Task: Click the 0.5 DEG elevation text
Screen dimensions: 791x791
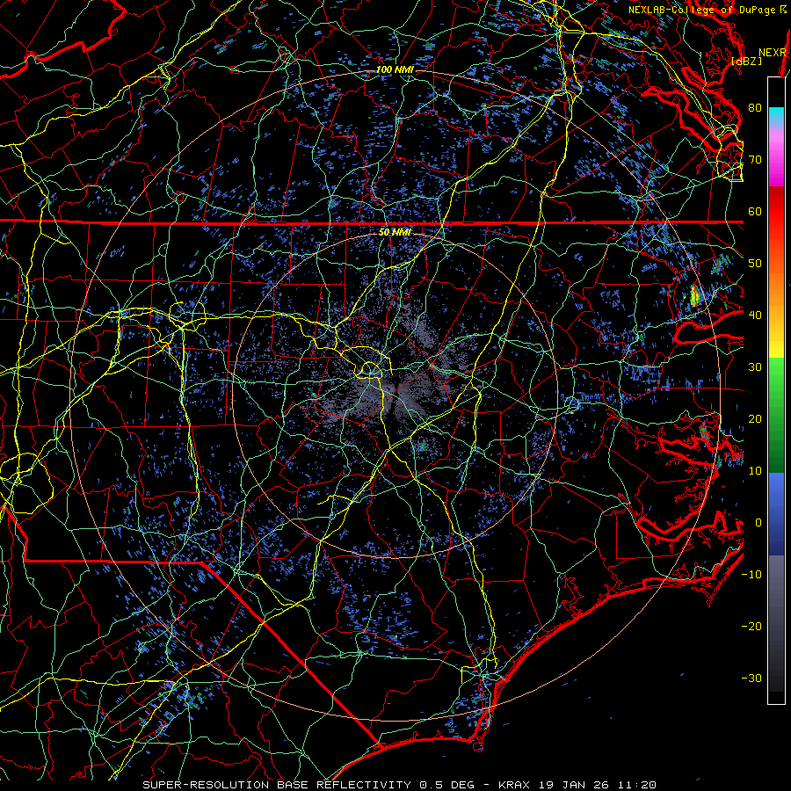Action: 446,785
